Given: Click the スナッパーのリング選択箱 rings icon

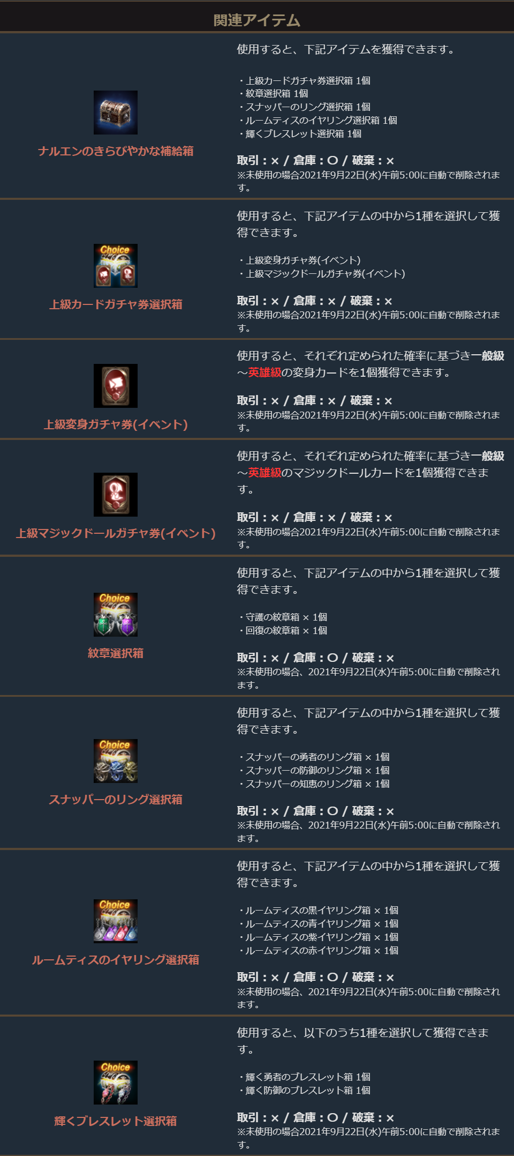Looking at the screenshot, I should [116, 761].
